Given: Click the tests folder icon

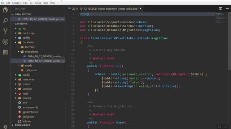Looking at the screenshot, I should tap(19, 94).
